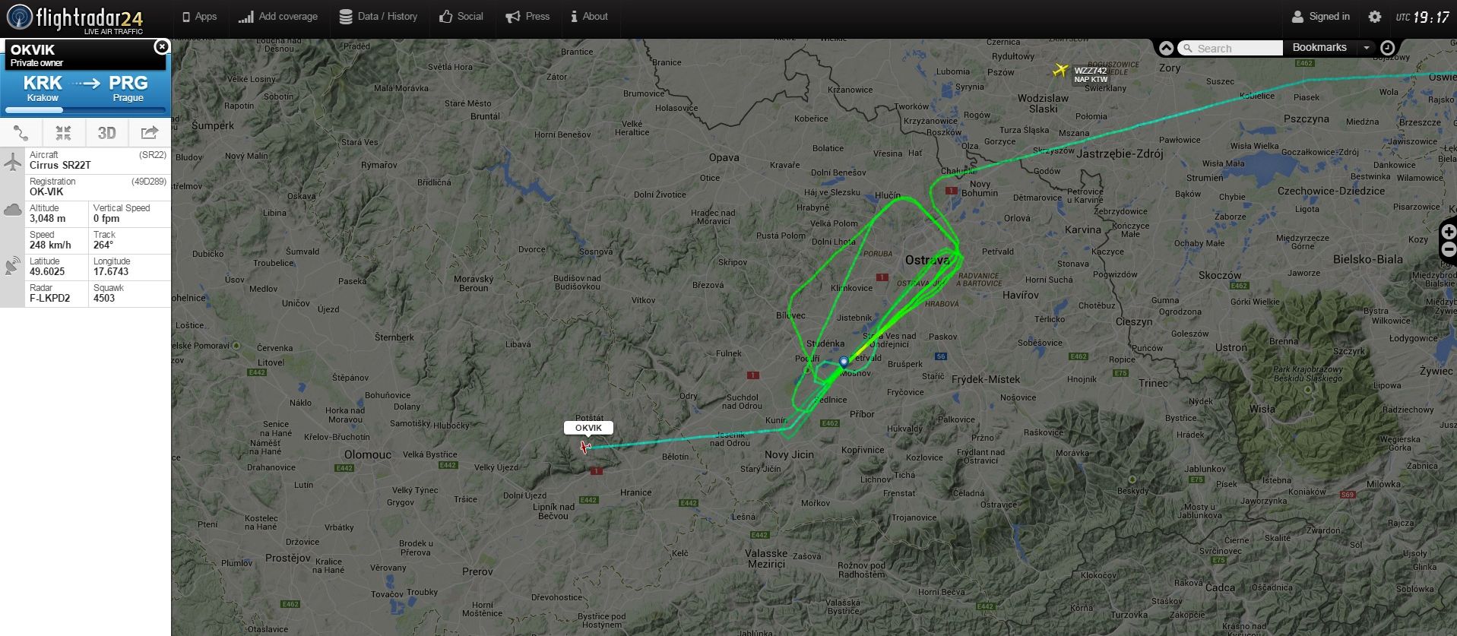Open the Add coverage menu
The height and width of the screenshot is (636, 1457).
tap(278, 17)
